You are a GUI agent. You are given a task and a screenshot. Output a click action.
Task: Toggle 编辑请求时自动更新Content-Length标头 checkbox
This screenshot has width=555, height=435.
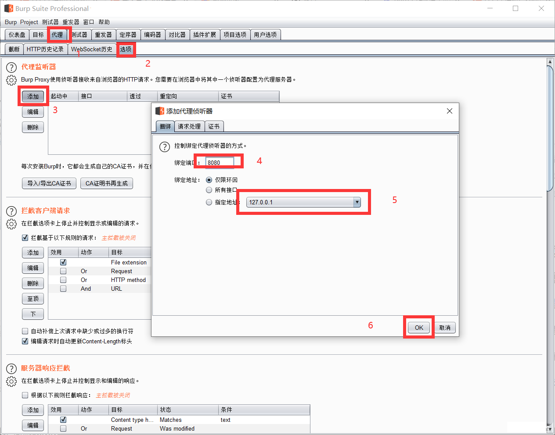click(x=25, y=341)
